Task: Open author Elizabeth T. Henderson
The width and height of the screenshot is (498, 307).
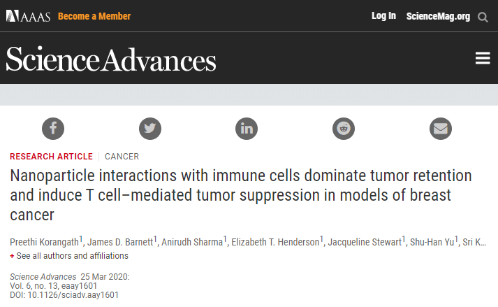Action: 275,242
